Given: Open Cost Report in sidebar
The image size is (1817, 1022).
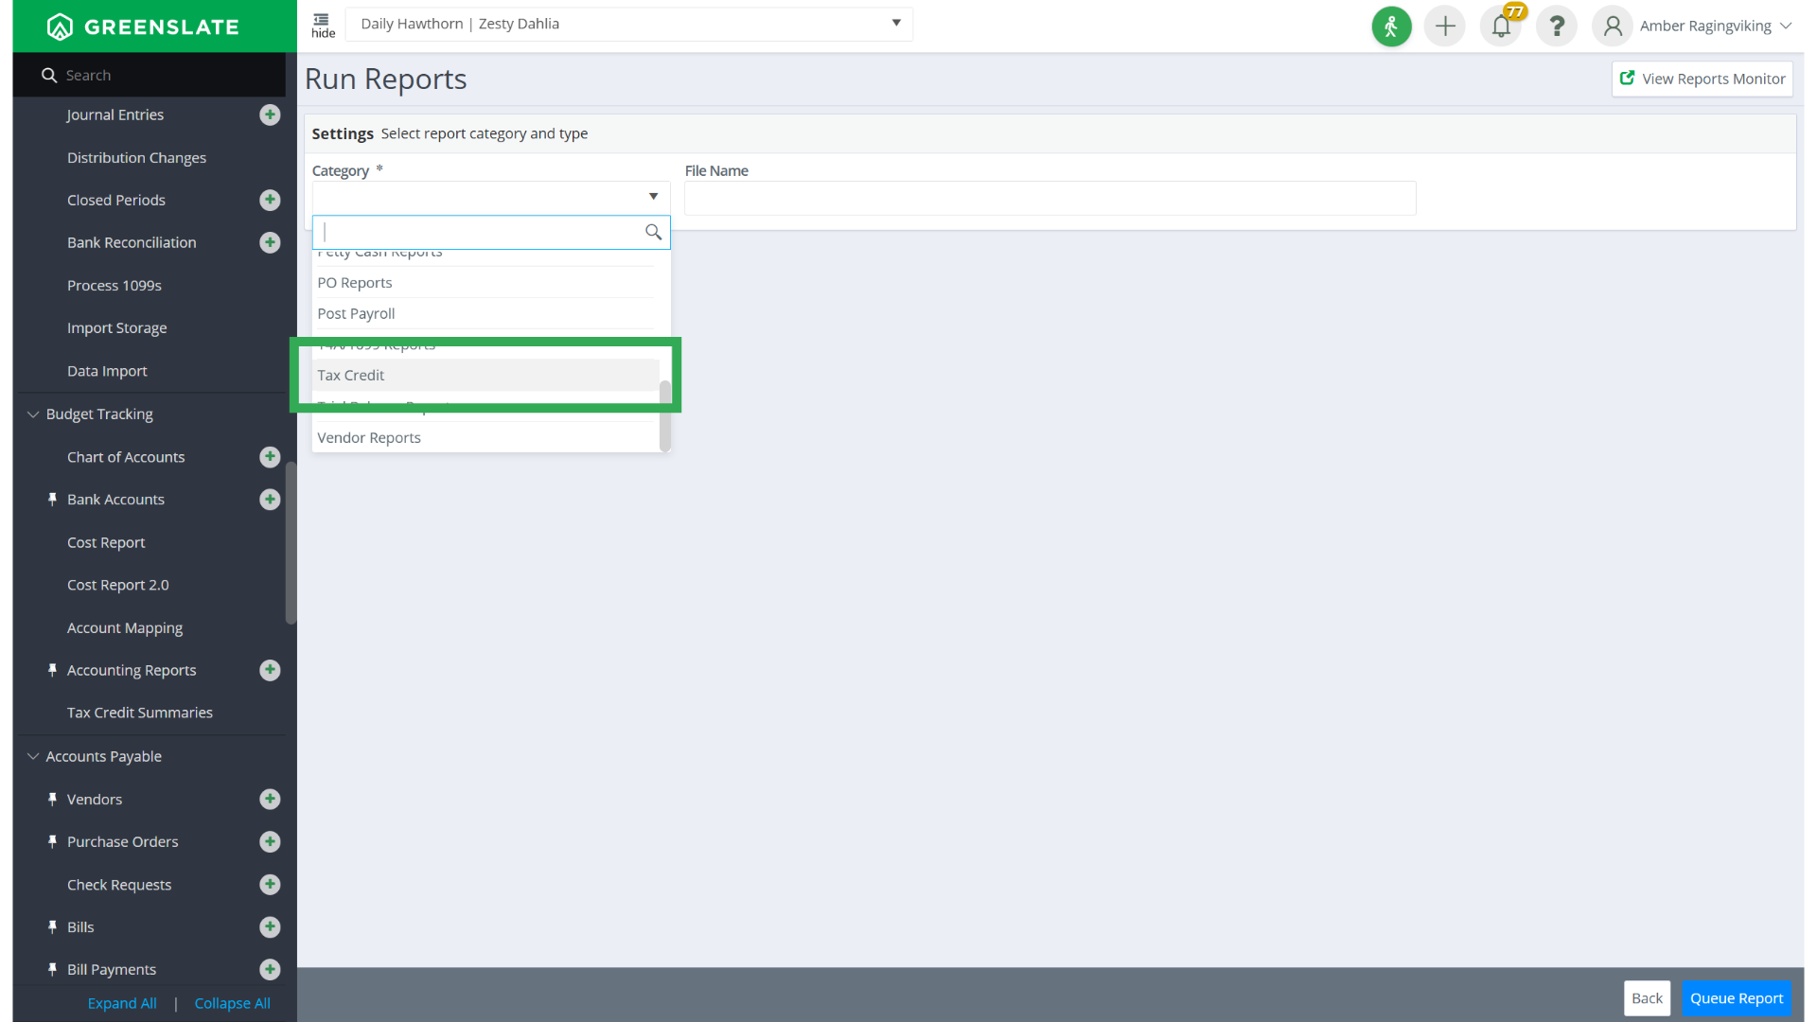Looking at the screenshot, I should point(106,542).
